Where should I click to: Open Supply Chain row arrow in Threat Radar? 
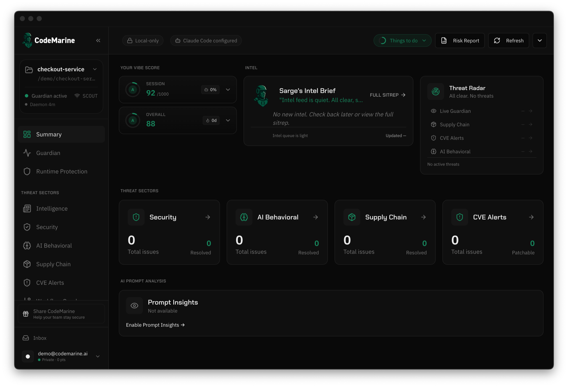(530, 125)
